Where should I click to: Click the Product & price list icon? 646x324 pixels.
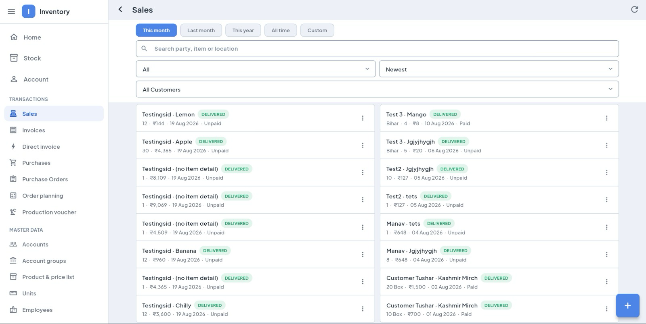coord(13,277)
